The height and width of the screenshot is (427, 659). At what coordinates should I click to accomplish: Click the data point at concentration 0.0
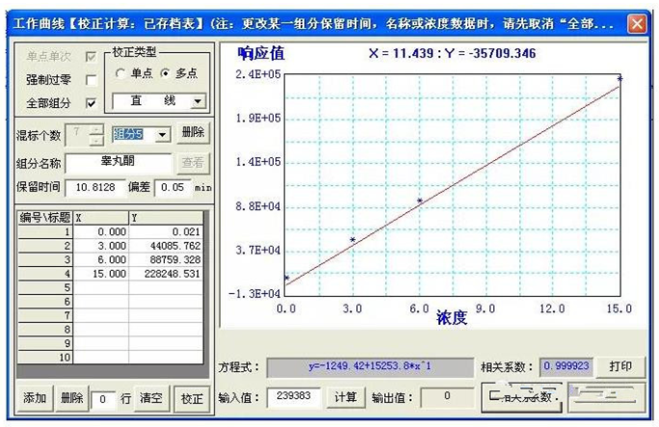coord(287,278)
